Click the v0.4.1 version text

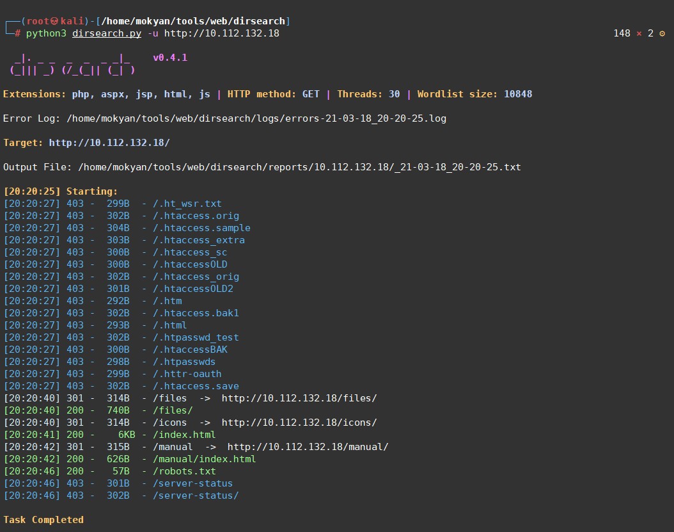tap(170, 58)
